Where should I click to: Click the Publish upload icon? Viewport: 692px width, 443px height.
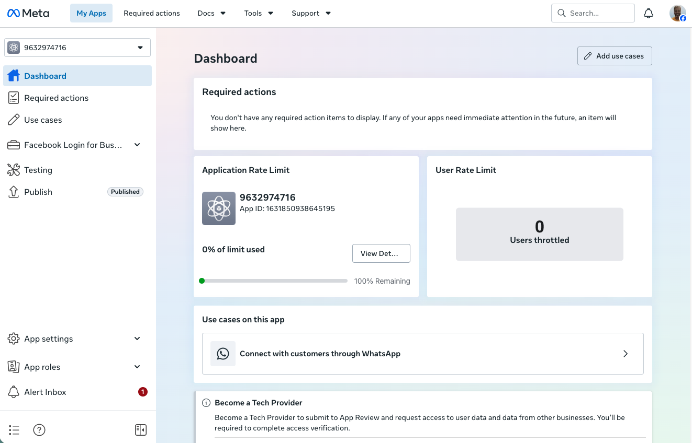pyautogui.click(x=14, y=192)
